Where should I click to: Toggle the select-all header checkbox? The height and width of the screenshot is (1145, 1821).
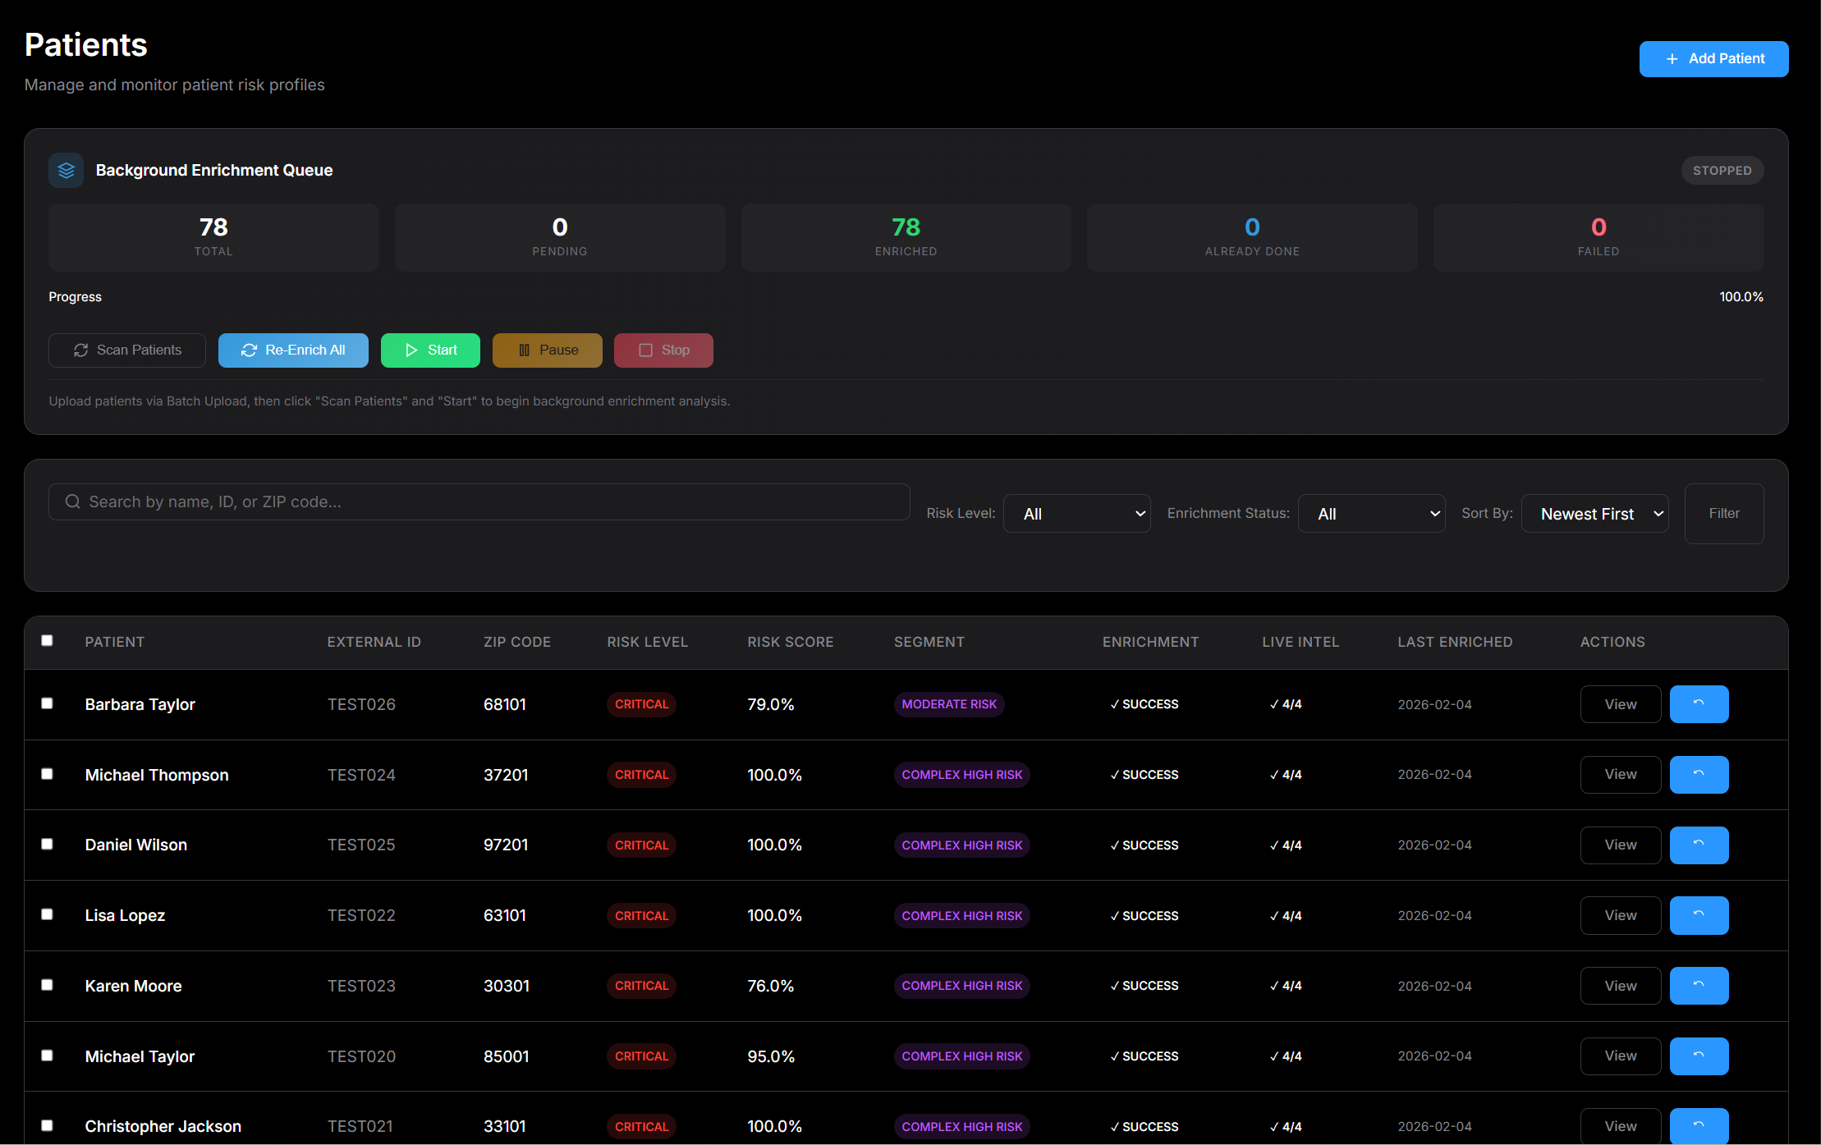47,640
